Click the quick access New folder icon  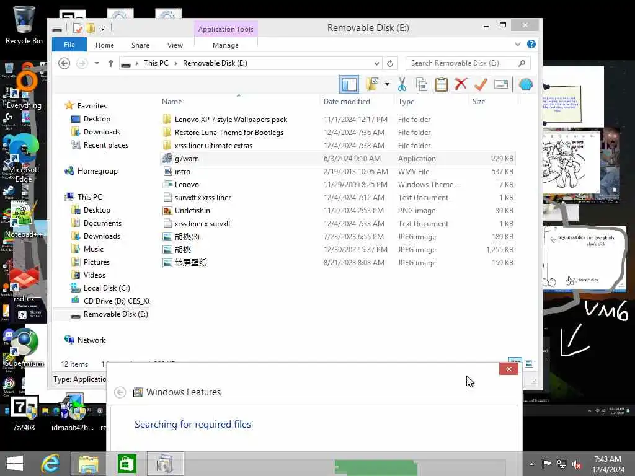click(91, 28)
